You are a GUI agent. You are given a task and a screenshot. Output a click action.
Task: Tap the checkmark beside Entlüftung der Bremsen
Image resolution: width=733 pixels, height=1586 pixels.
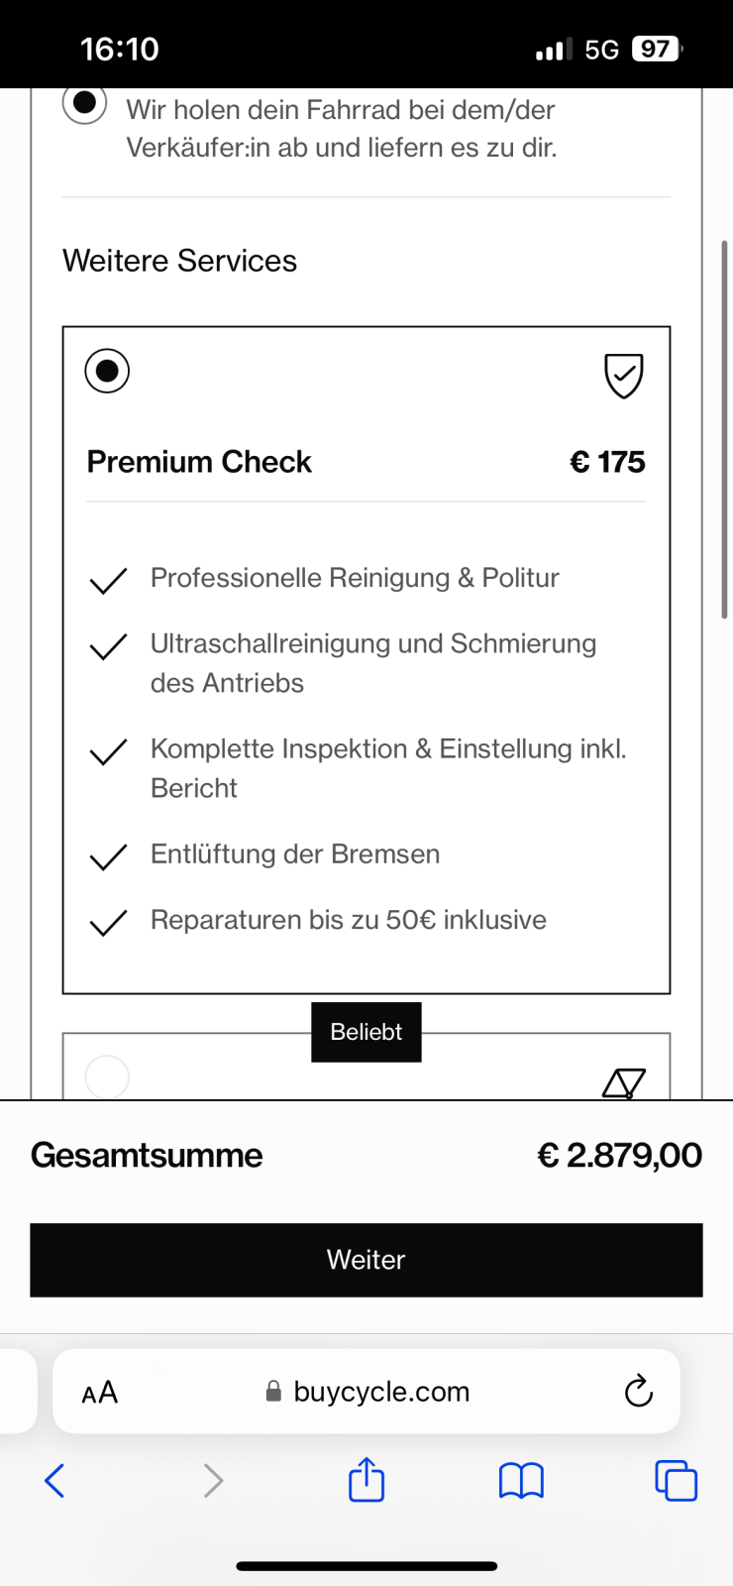pyautogui.click(x=108, y=856)
